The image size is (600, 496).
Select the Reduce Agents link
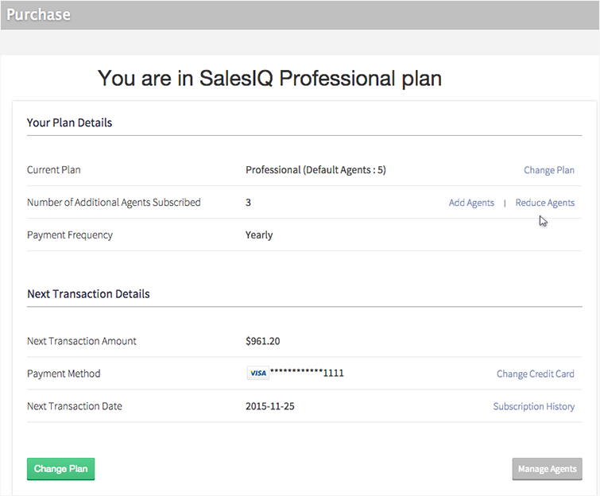[x=544, y=203]
